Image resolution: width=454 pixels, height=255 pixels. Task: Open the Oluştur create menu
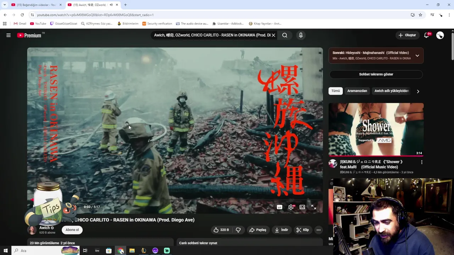(407, 35)
